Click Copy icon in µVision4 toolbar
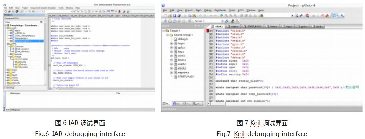Viewport: 365px width, 139px height. 190,16
